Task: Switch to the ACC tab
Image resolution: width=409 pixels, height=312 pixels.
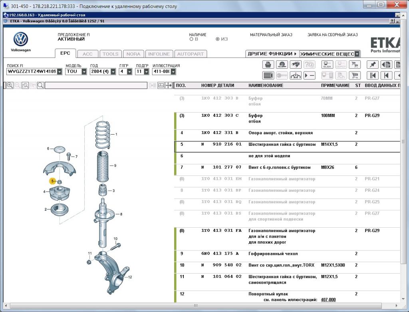Action: click(x=87, y=54)
